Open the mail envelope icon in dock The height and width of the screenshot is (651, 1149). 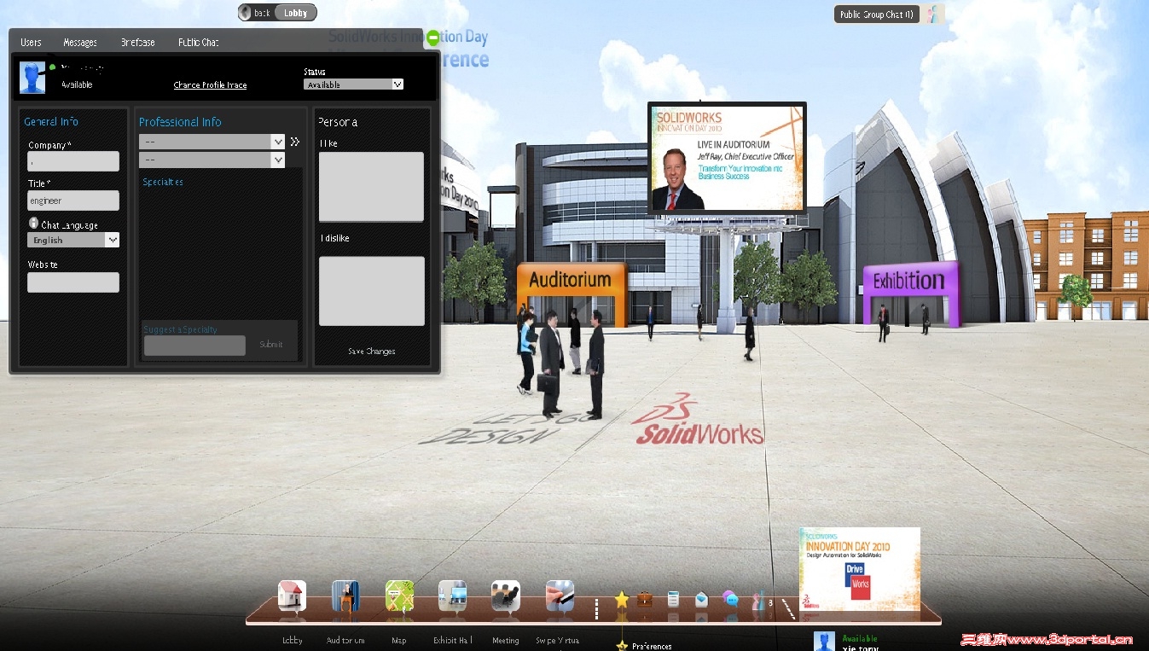click(701, 599)
